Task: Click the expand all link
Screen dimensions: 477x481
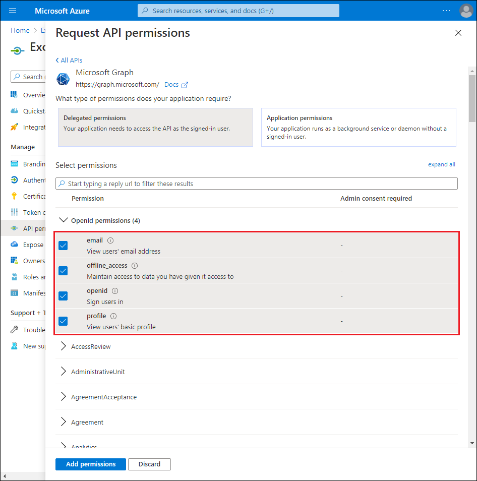Action: (441, 164)
